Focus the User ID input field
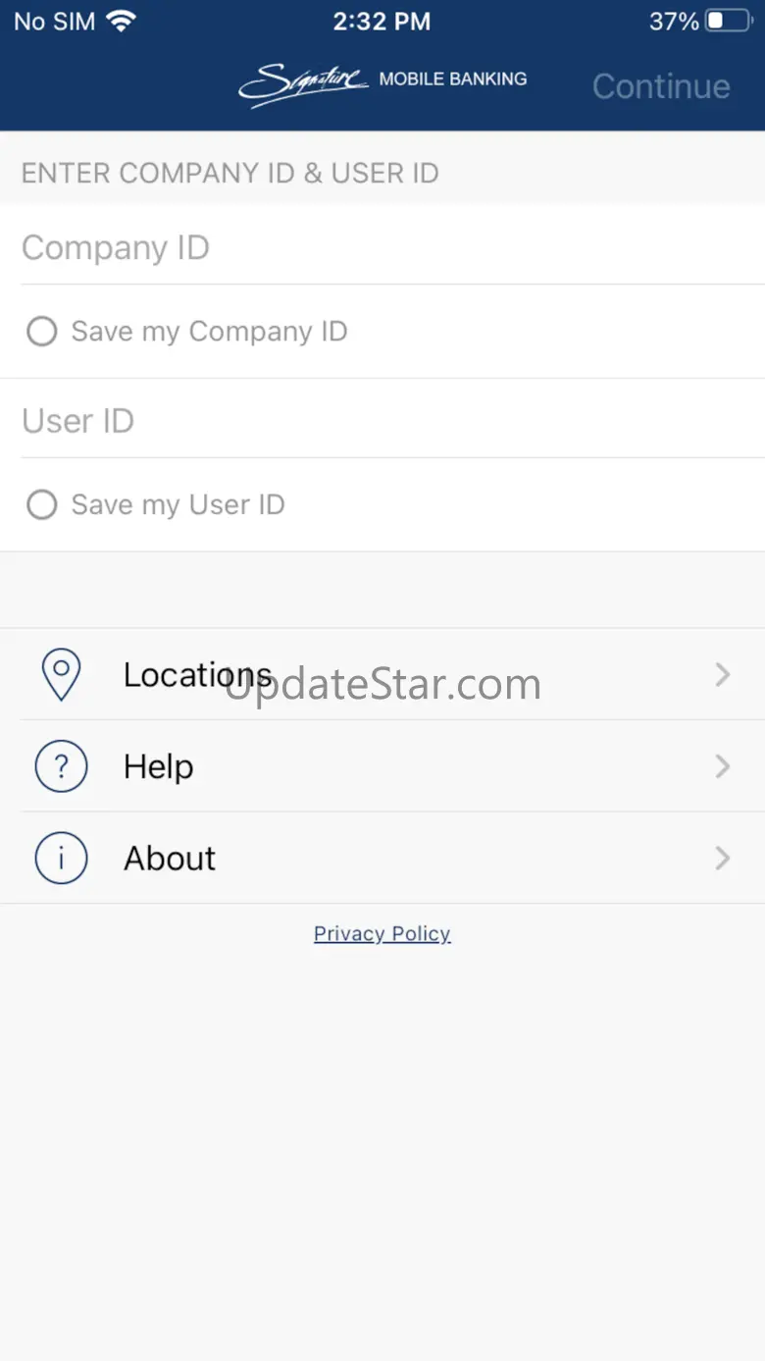 [382, 421]
